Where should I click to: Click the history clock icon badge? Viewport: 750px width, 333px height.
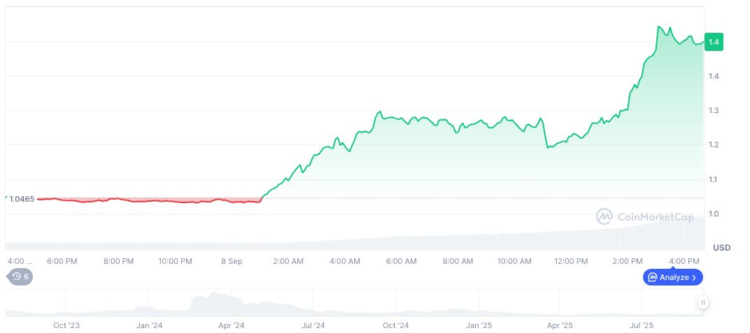[x=20, y=276]
